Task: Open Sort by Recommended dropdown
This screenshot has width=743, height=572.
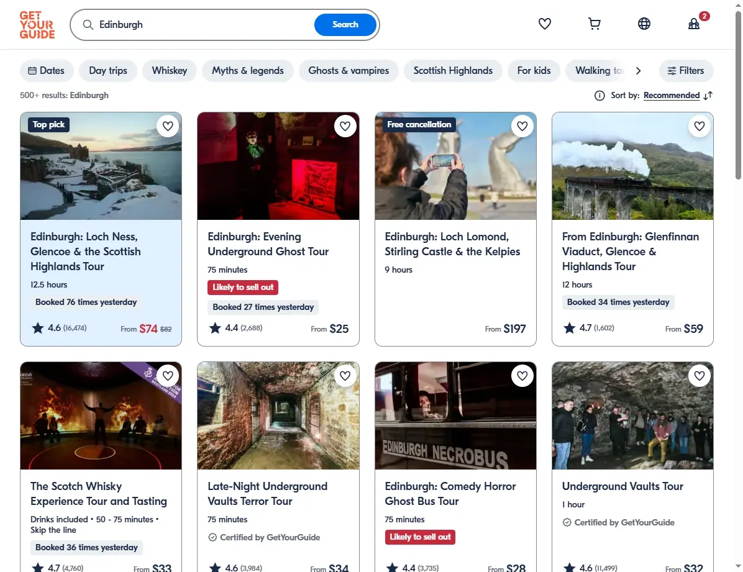Action: coord(672,95)
